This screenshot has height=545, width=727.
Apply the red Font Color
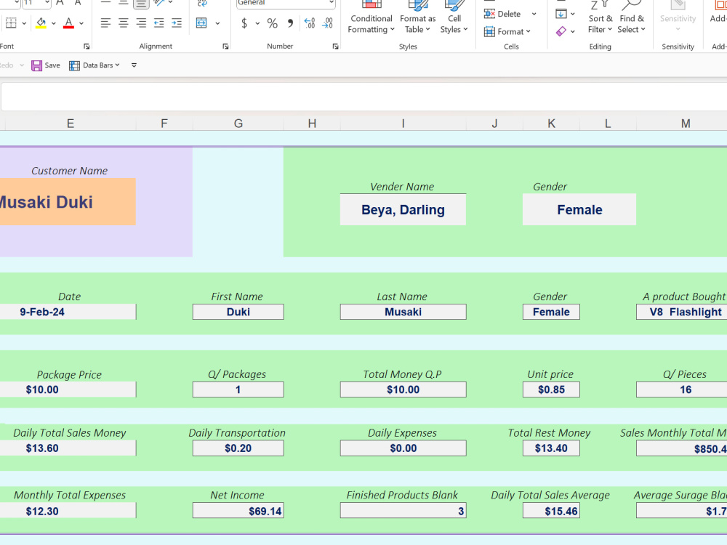pos(68,23)
